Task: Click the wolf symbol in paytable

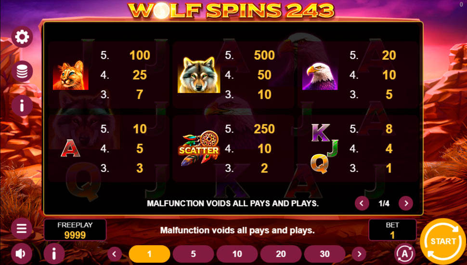Action: (x=199, y=75)
